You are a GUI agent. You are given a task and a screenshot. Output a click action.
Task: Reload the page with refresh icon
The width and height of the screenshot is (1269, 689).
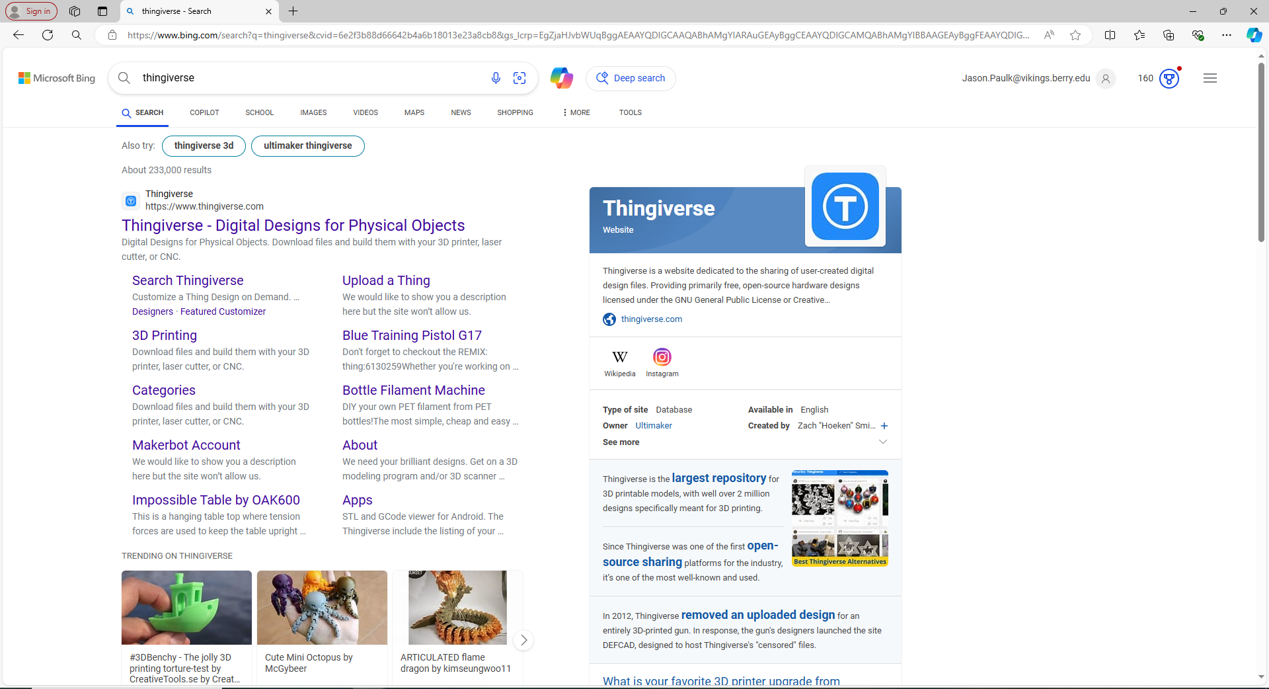tap(48, 35)
